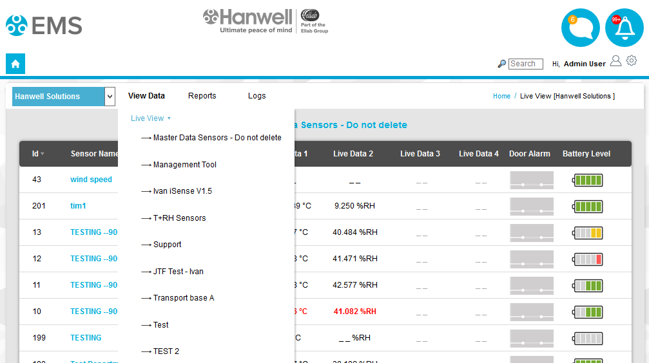
Task: Open TESTING --90 sensor in row 10
Action: pos(94,312)
